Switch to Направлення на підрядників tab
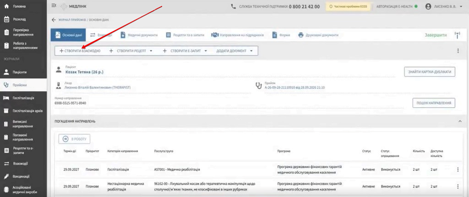 (238, 35)
